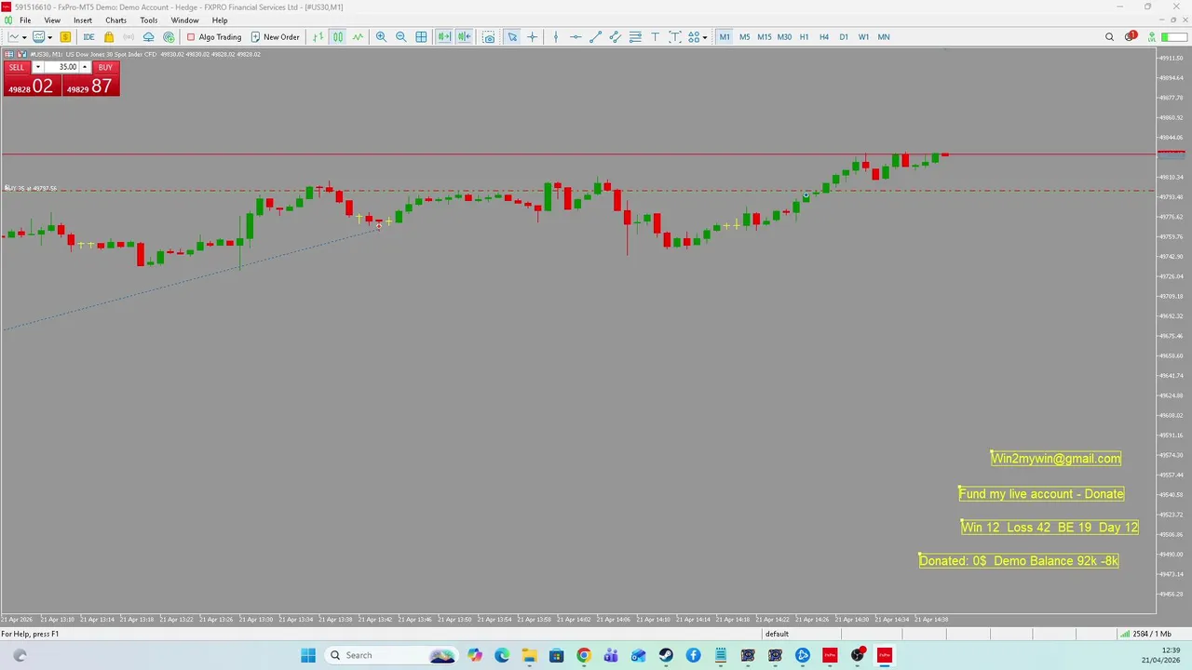1192x670 pixels.
Task: Open the File menu
Action: point(26,20)
